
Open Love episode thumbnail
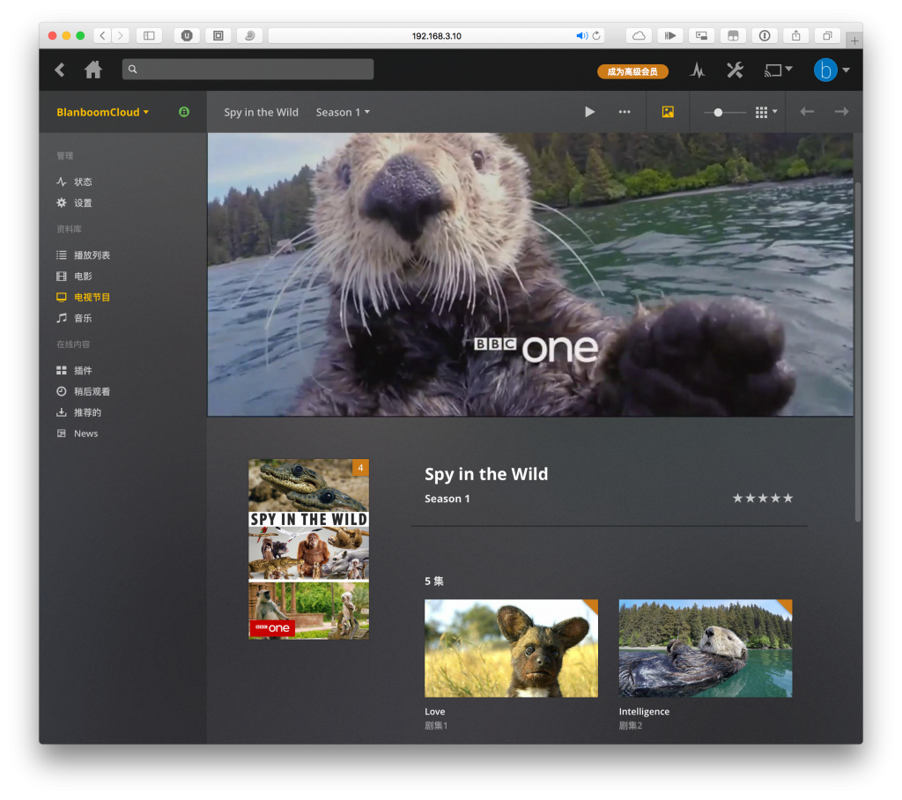(x=511, y=648)
